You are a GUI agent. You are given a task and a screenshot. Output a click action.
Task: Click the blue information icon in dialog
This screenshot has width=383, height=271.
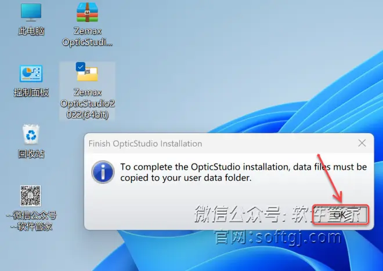tap(103, 172)
